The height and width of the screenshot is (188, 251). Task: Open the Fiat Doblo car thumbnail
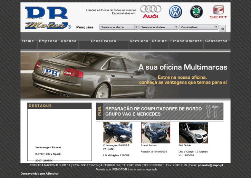[x=193, y=132]
